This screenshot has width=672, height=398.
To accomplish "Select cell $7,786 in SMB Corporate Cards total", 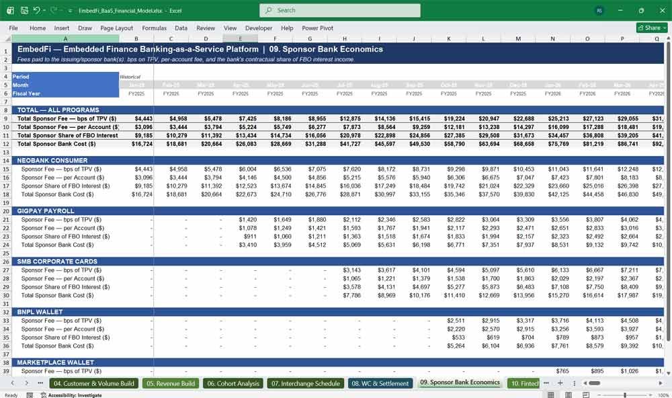I will click(351, 295).
